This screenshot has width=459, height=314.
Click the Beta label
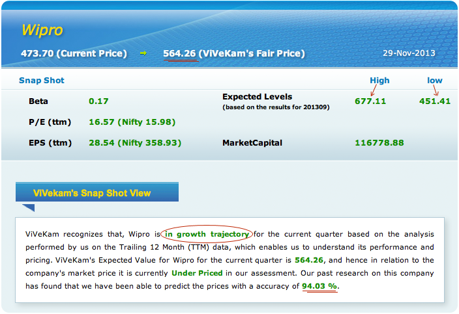[x=38, y=101]
